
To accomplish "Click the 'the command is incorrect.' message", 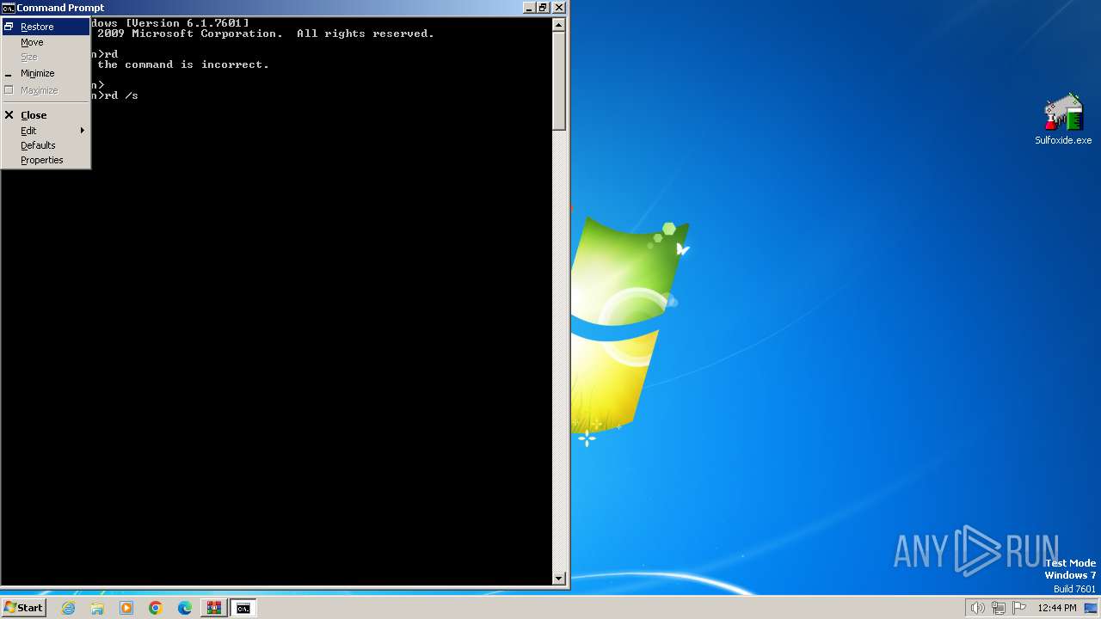I will coord(183,64).
